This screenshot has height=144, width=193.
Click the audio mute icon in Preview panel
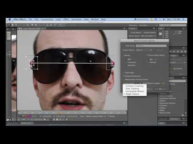178,52
